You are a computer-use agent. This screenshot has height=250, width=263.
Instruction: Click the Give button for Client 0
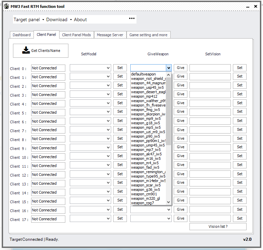click(x=181, y=68)
